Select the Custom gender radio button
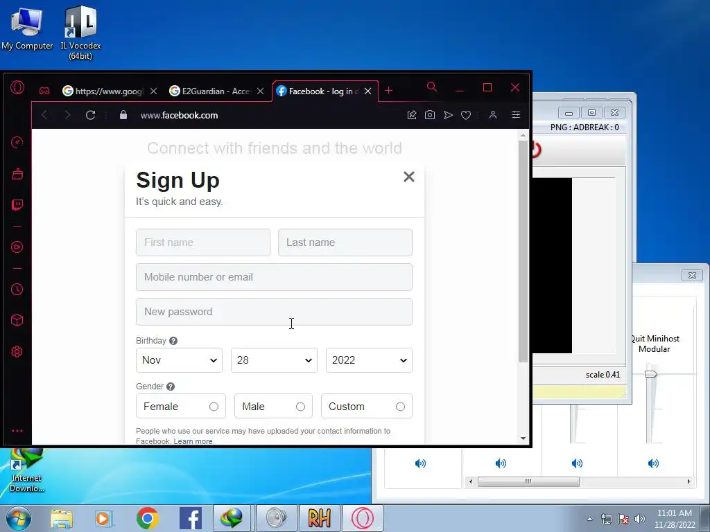 tap(400, 407)
